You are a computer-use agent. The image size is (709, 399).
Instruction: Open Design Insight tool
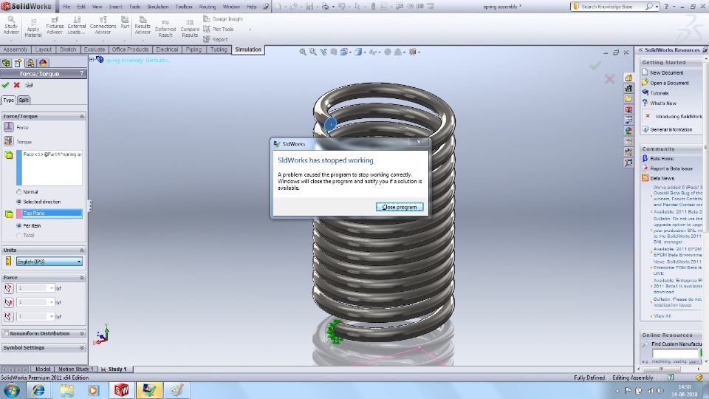coord(223,19)
